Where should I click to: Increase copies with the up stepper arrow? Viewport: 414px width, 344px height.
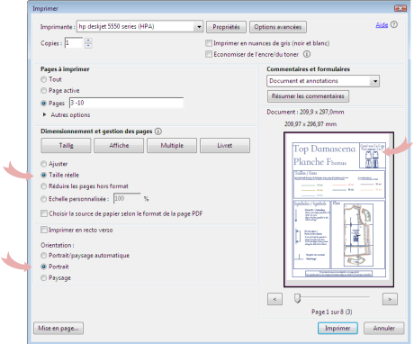pyautogui.click(x=88, y=40)
